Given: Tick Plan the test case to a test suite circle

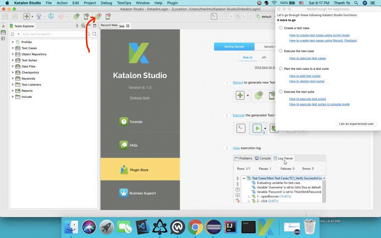Looking at the screenshot, I should pyautogui.click(x=281, y=69).
